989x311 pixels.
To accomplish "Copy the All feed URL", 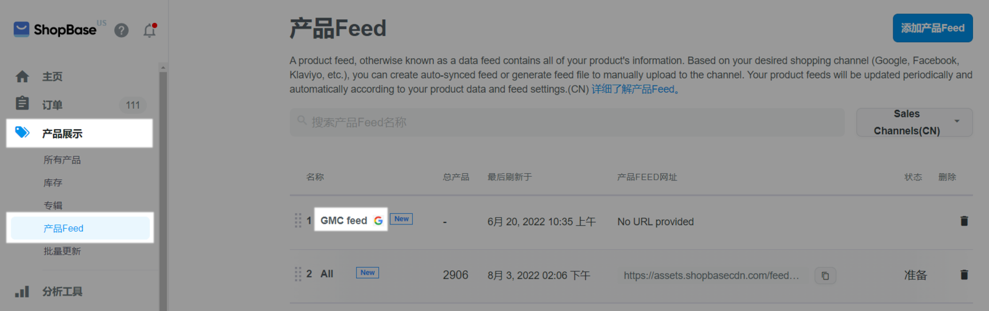I will click(x=825, y=276).
